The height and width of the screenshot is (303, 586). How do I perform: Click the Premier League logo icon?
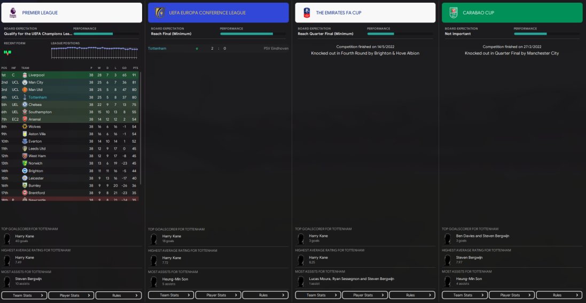coord(13,13)
